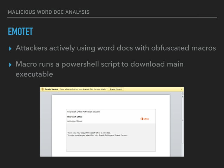Click the 'Security Warning' label
Viewport: 224px width, 168px height.
coord(51,89)
